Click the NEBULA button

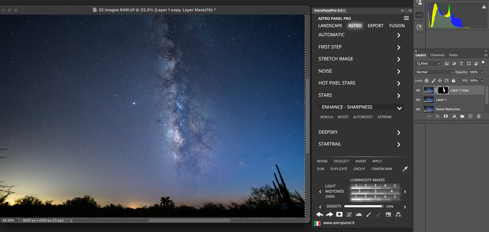(326, 117)
